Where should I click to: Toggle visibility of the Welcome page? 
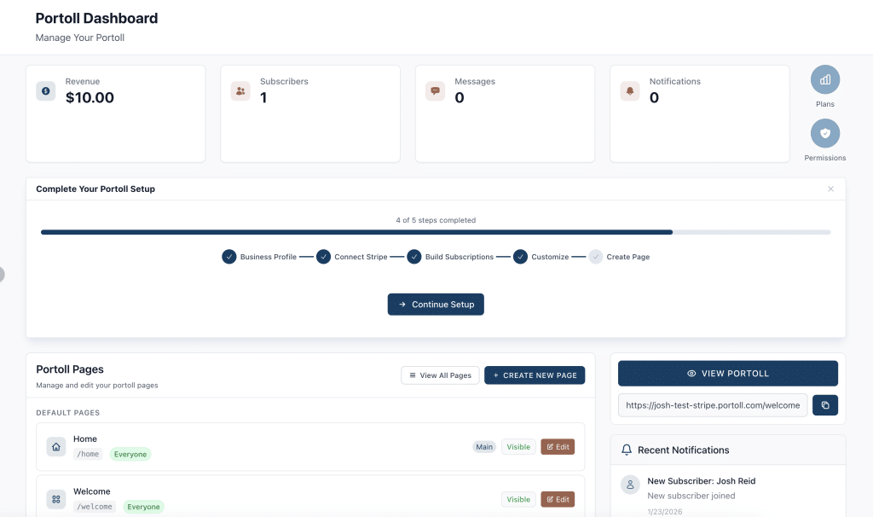[518, 499]
